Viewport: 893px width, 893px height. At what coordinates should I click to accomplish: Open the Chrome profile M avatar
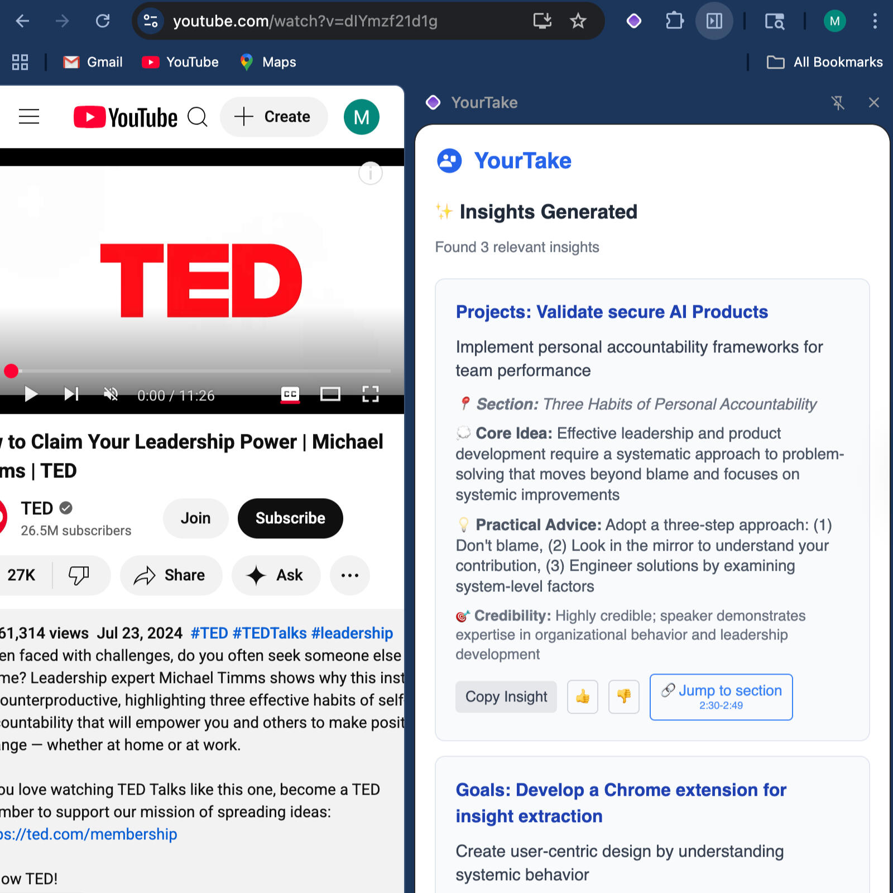point(835,21)
